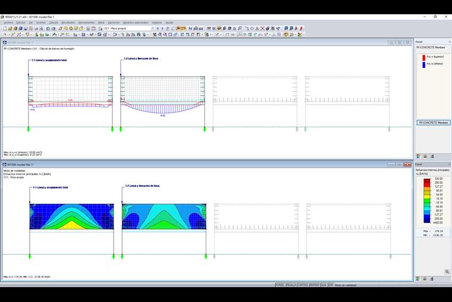Select middle factors tab icon in lower panel

[x=425, y=279]
